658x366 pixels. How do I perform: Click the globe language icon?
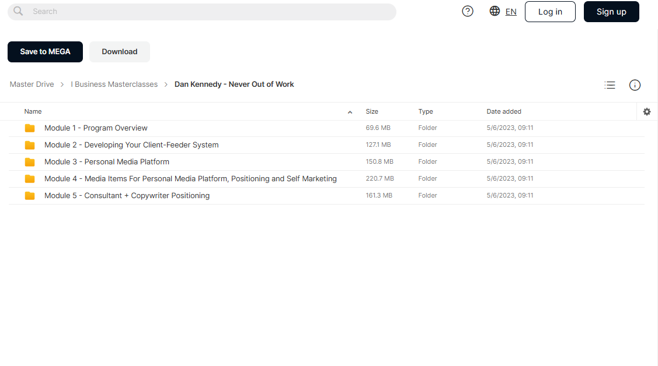pyautogui.click(x=495, y=11)
